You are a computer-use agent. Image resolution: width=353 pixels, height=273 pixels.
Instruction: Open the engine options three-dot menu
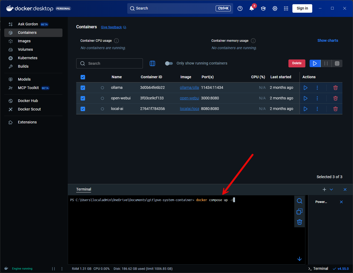click(x=62, y=269)
